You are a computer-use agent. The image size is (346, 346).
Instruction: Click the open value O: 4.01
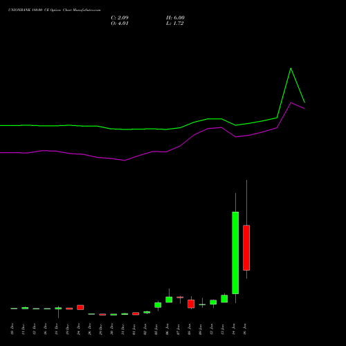click(120, 24)
